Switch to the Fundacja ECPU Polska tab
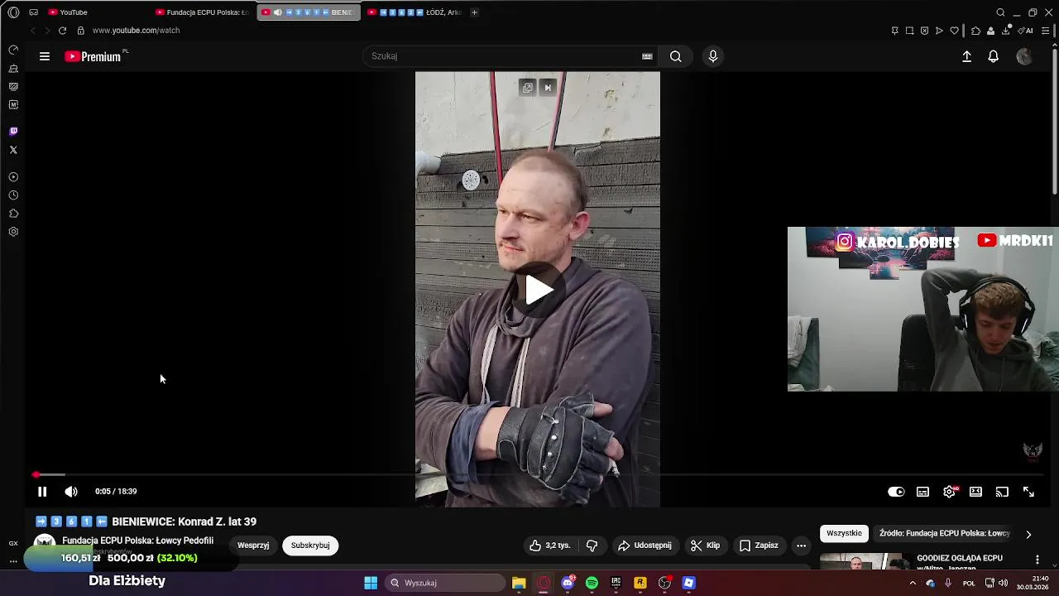1059x596 pixels. click(x=203, y=12)
